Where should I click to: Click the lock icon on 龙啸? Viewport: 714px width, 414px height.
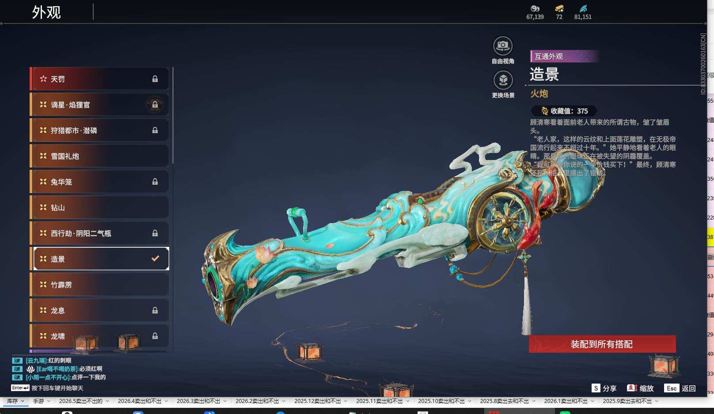(155, 336)
